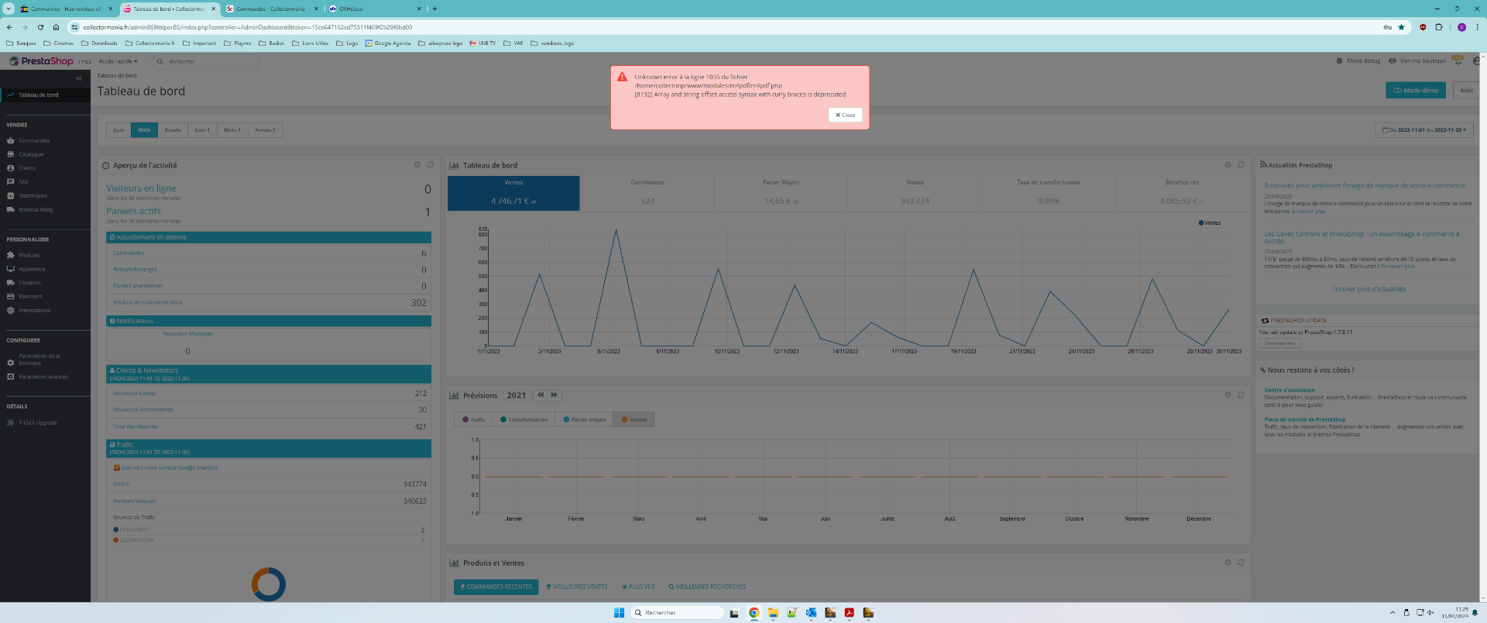Open the Accès rapide dropdown
This screenshot has height=623, width=1487.
[x=118, y=61]
